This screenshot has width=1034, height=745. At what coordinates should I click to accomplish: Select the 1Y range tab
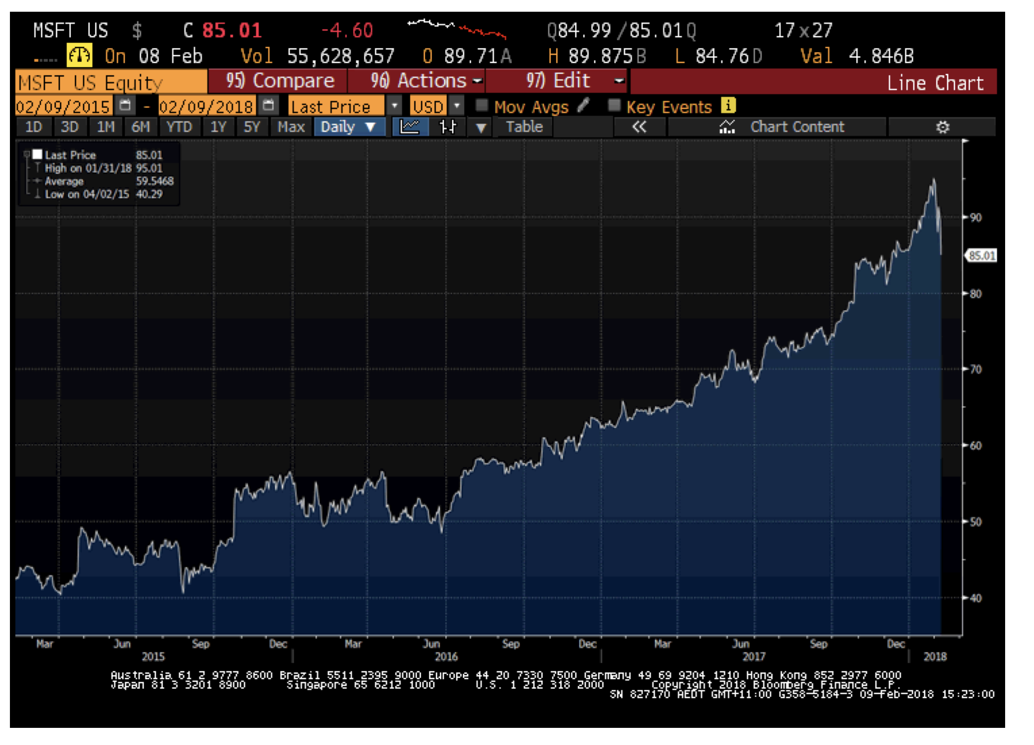coord(218,127)
